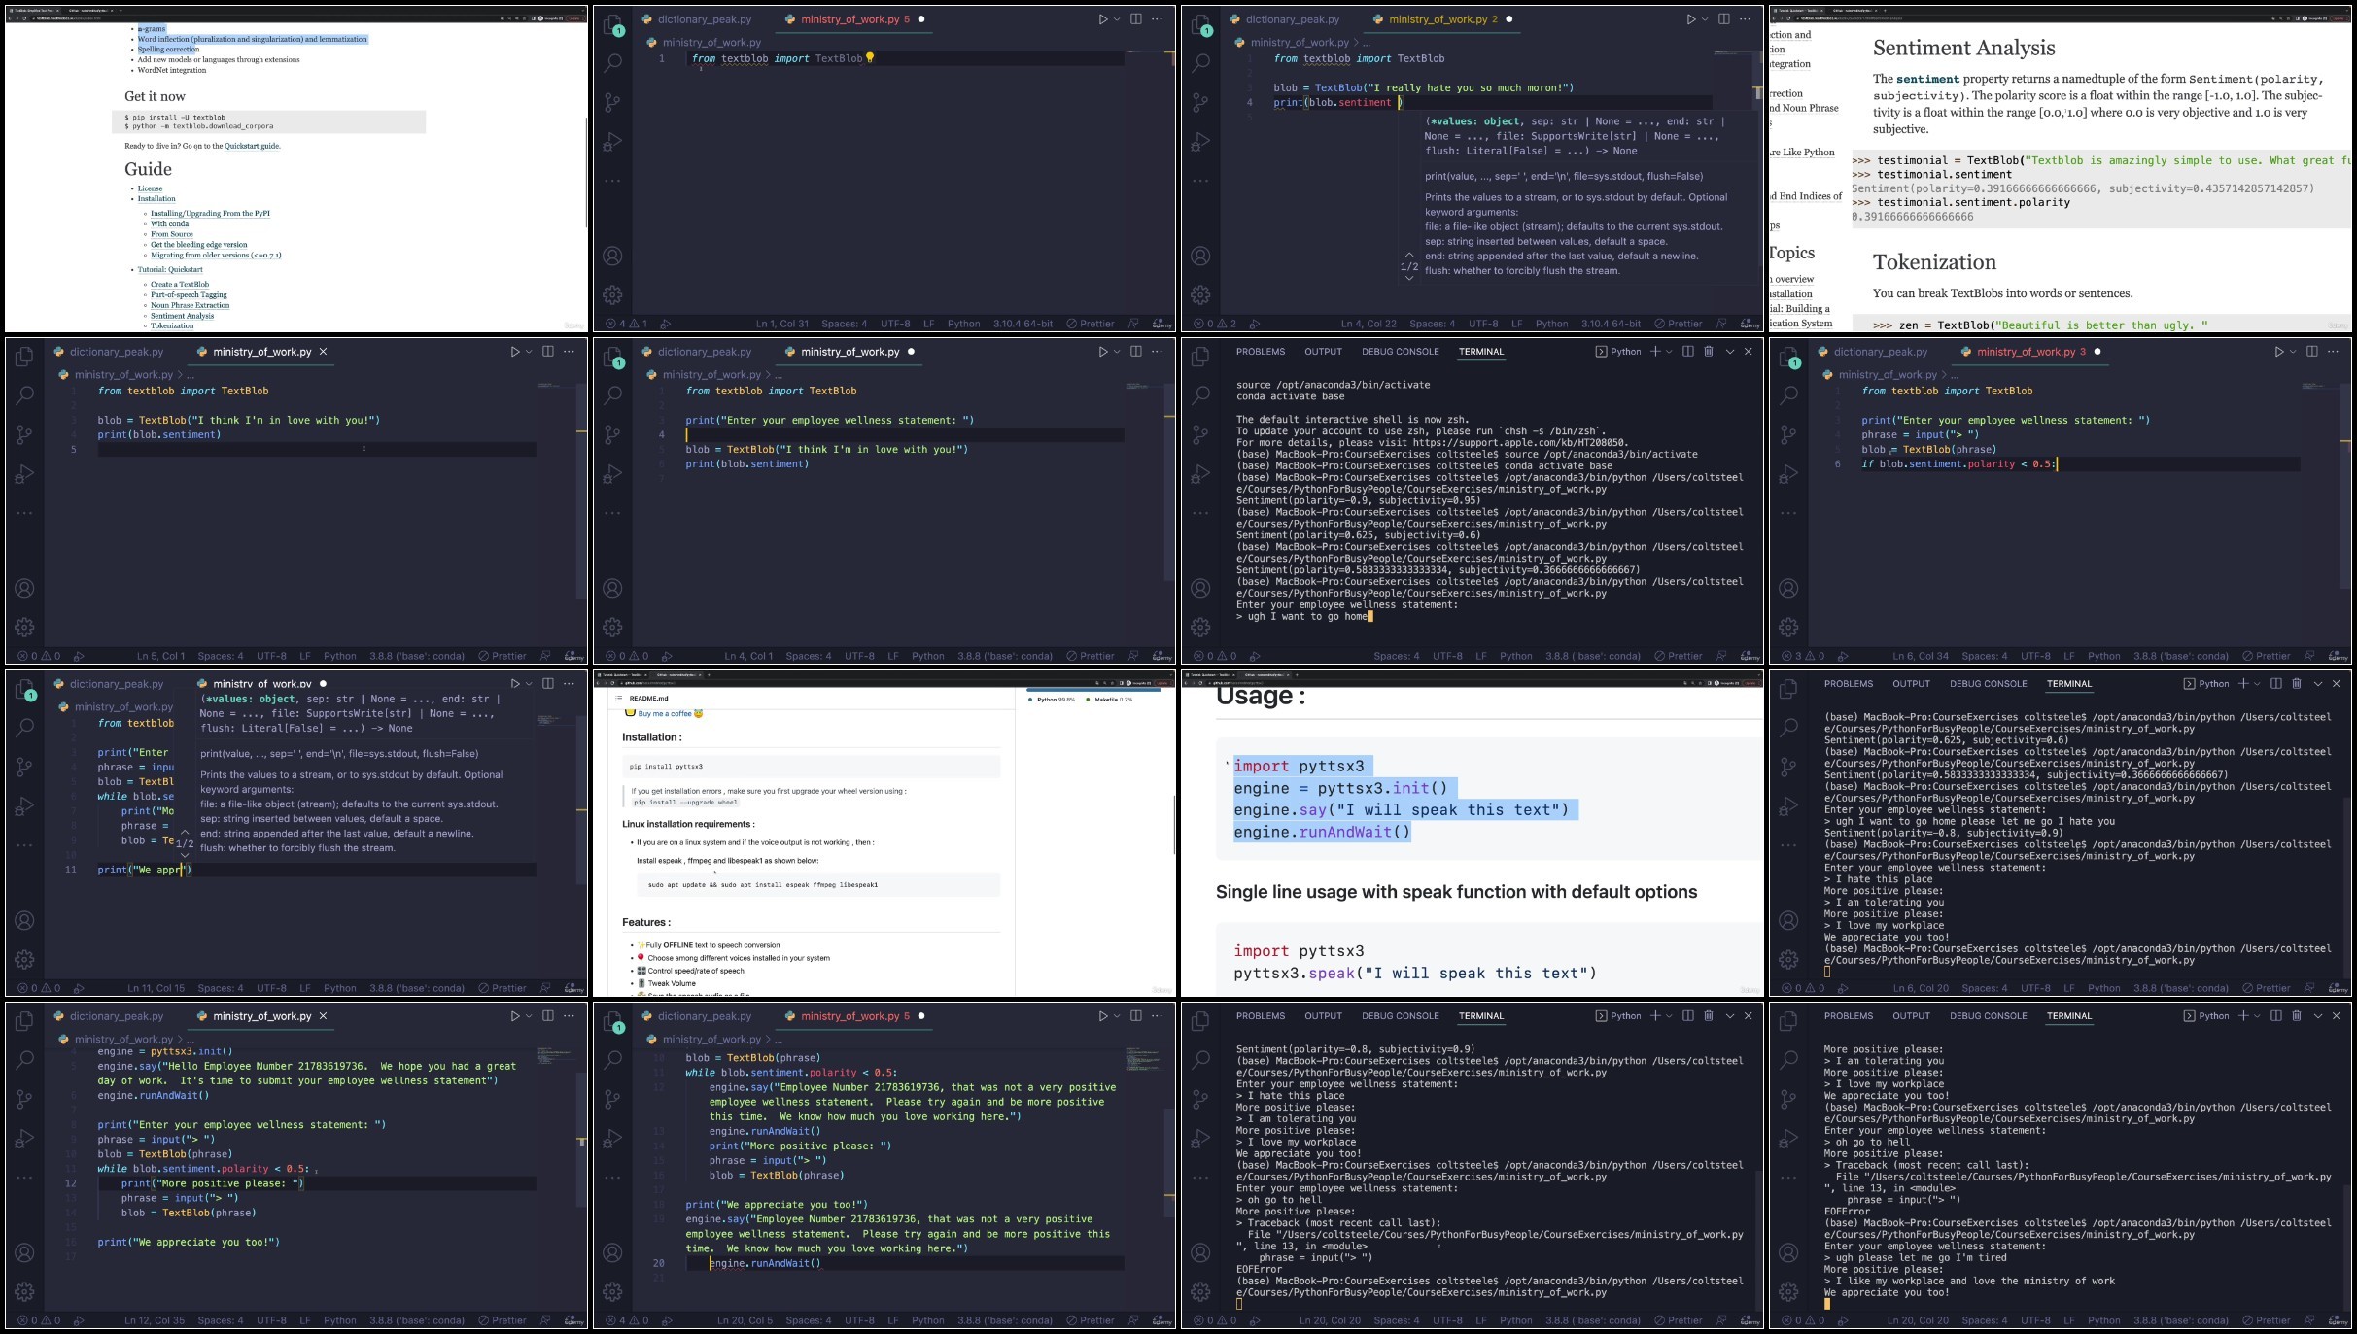
Task: Click 'Python 99.8%' in the GitHub languages legend
Action: tap(1052, 700)
